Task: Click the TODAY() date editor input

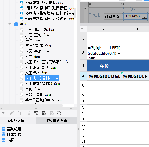Action: (x=132, y=16)
